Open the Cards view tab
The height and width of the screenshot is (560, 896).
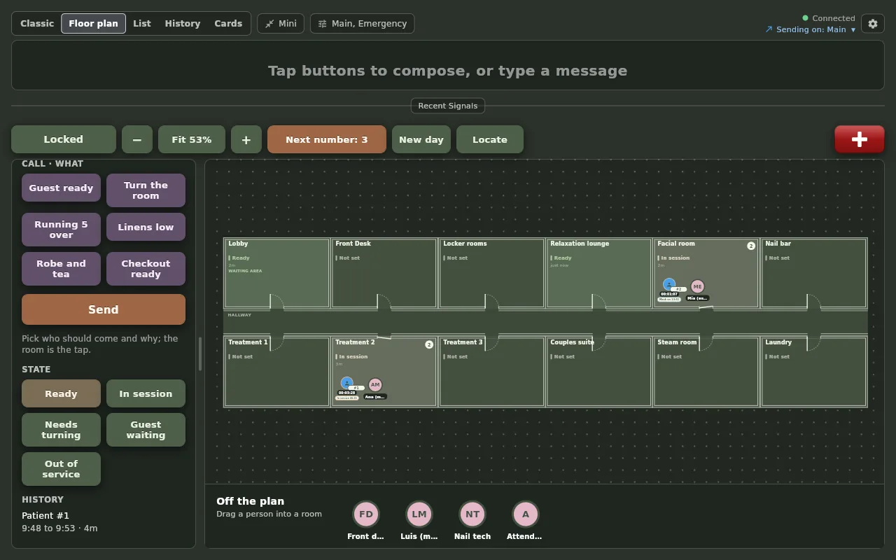tap(228, 24)
